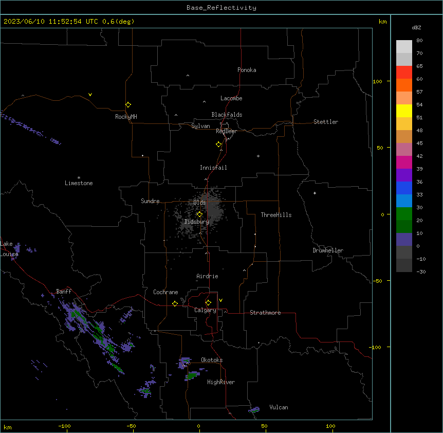Select the green 30 dBZ legend swatch
Image resolution: width=443 pixels, height=433 pixels.
(x=404, y=214)
